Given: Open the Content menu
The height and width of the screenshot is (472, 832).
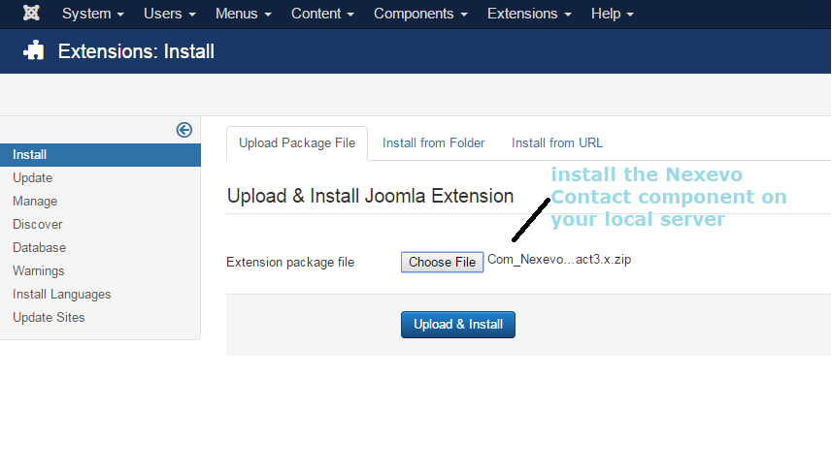Looking at the screenshot, I should click(322, 14).
